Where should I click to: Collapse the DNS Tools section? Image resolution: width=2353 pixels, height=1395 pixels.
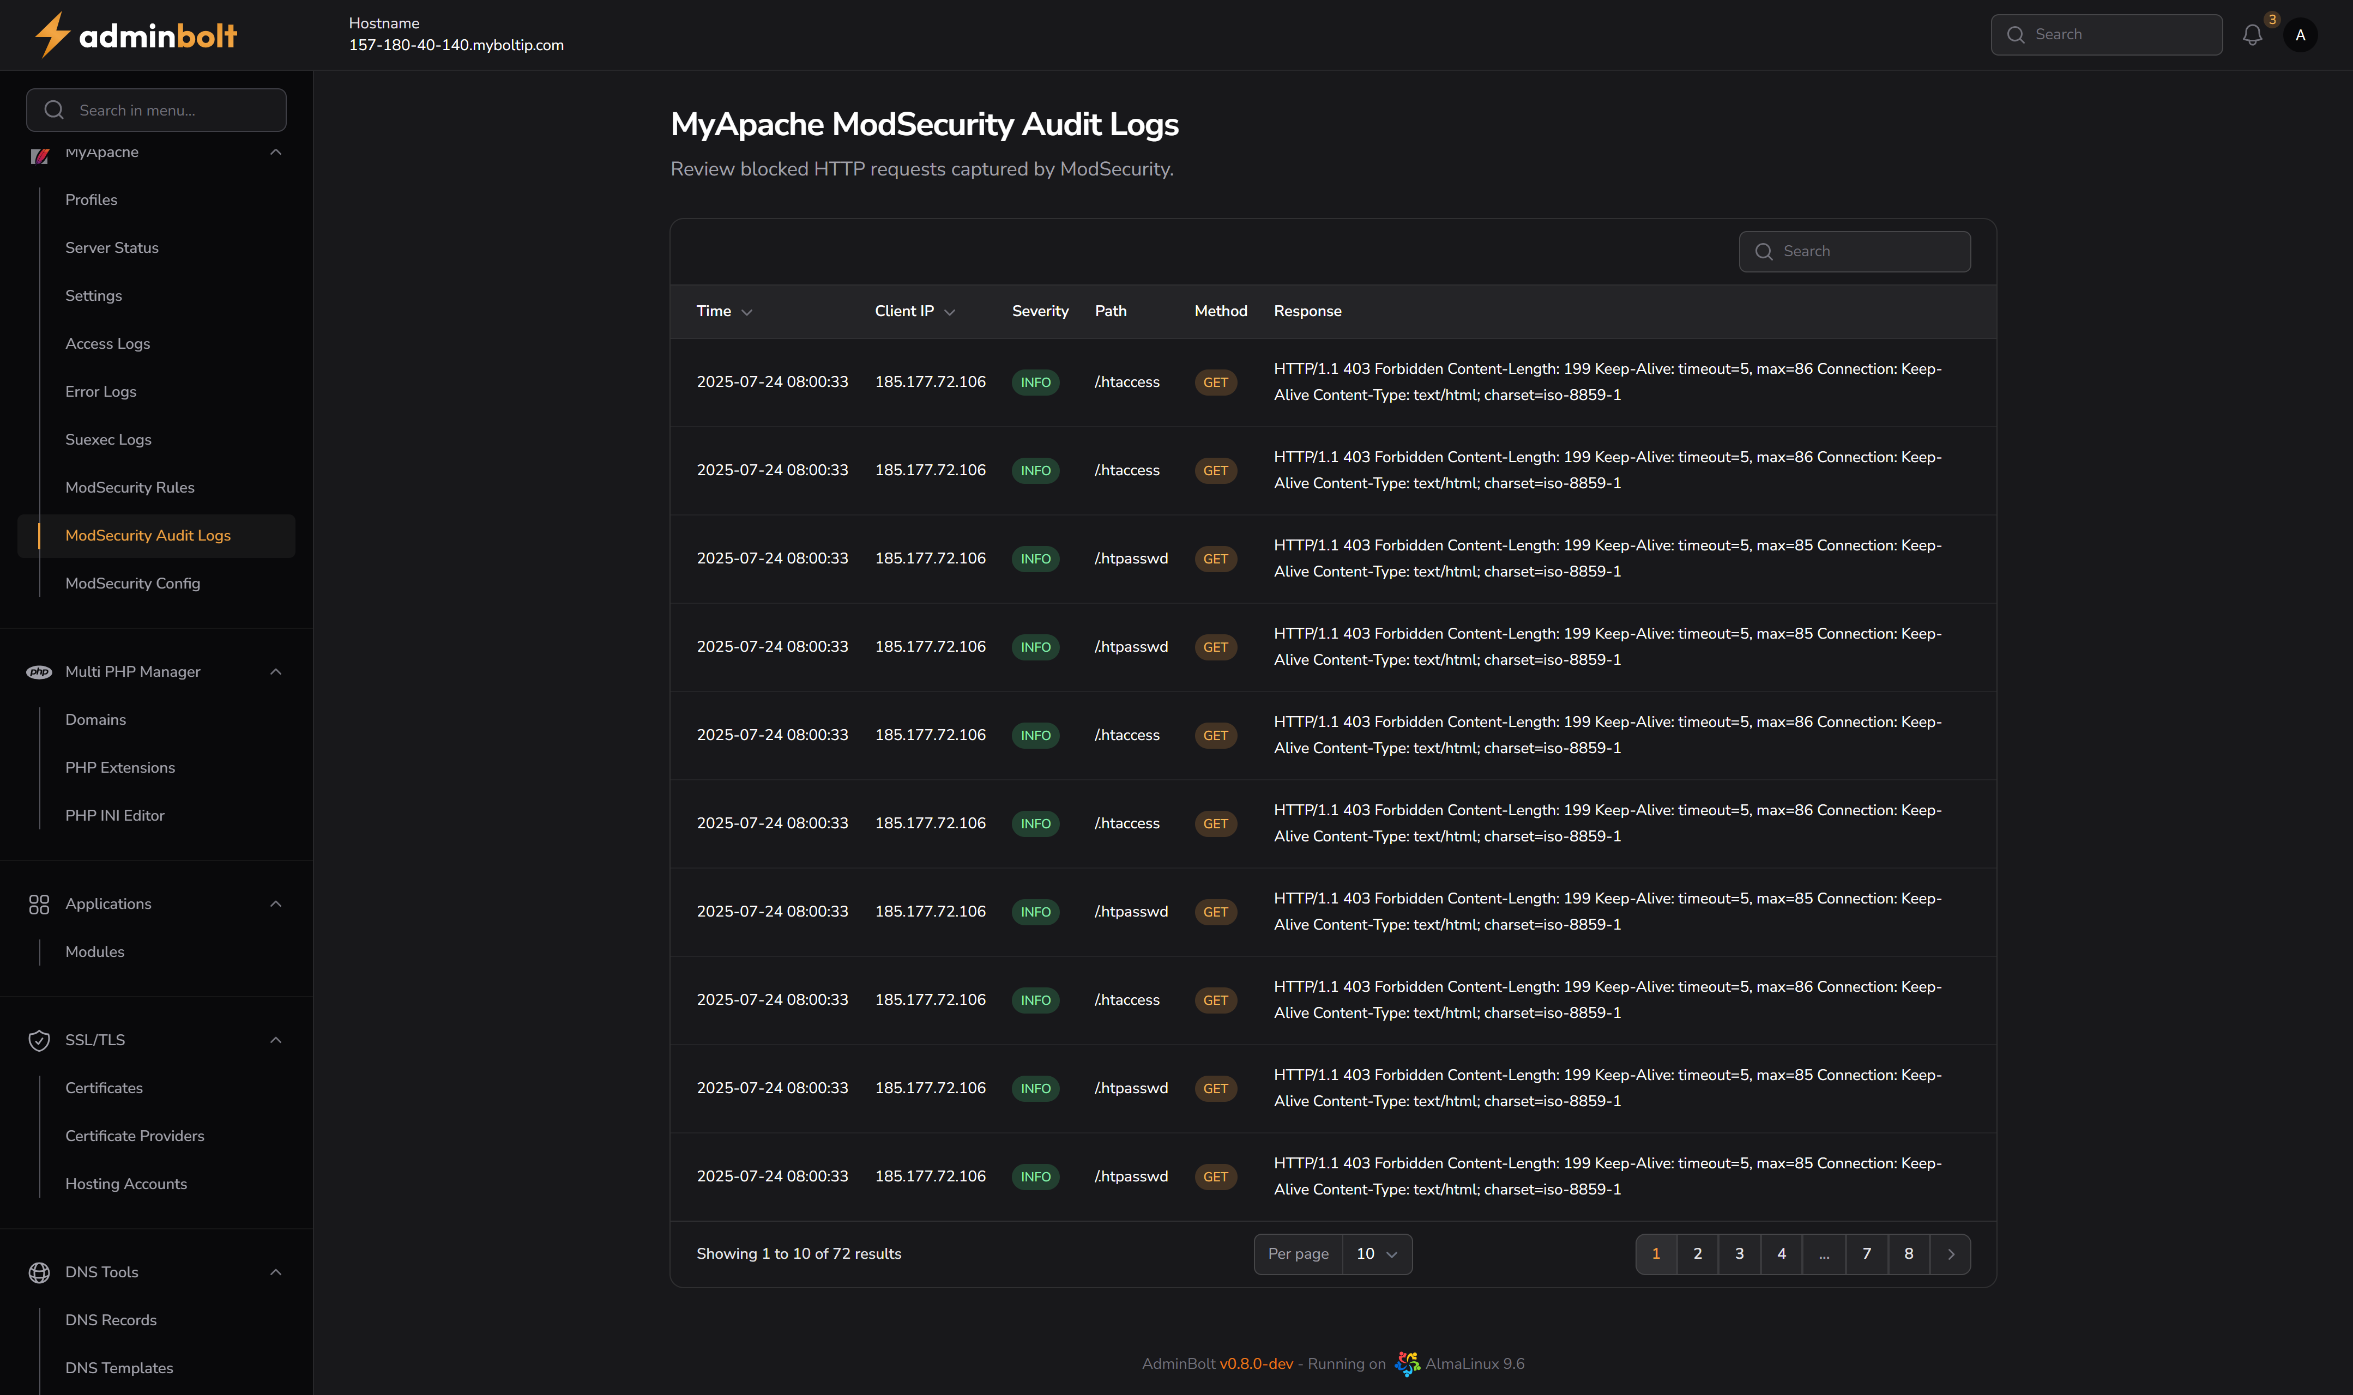[275, 1272]
